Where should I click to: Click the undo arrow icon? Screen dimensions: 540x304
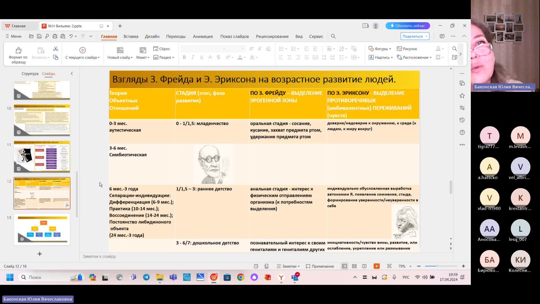(71, 36)
